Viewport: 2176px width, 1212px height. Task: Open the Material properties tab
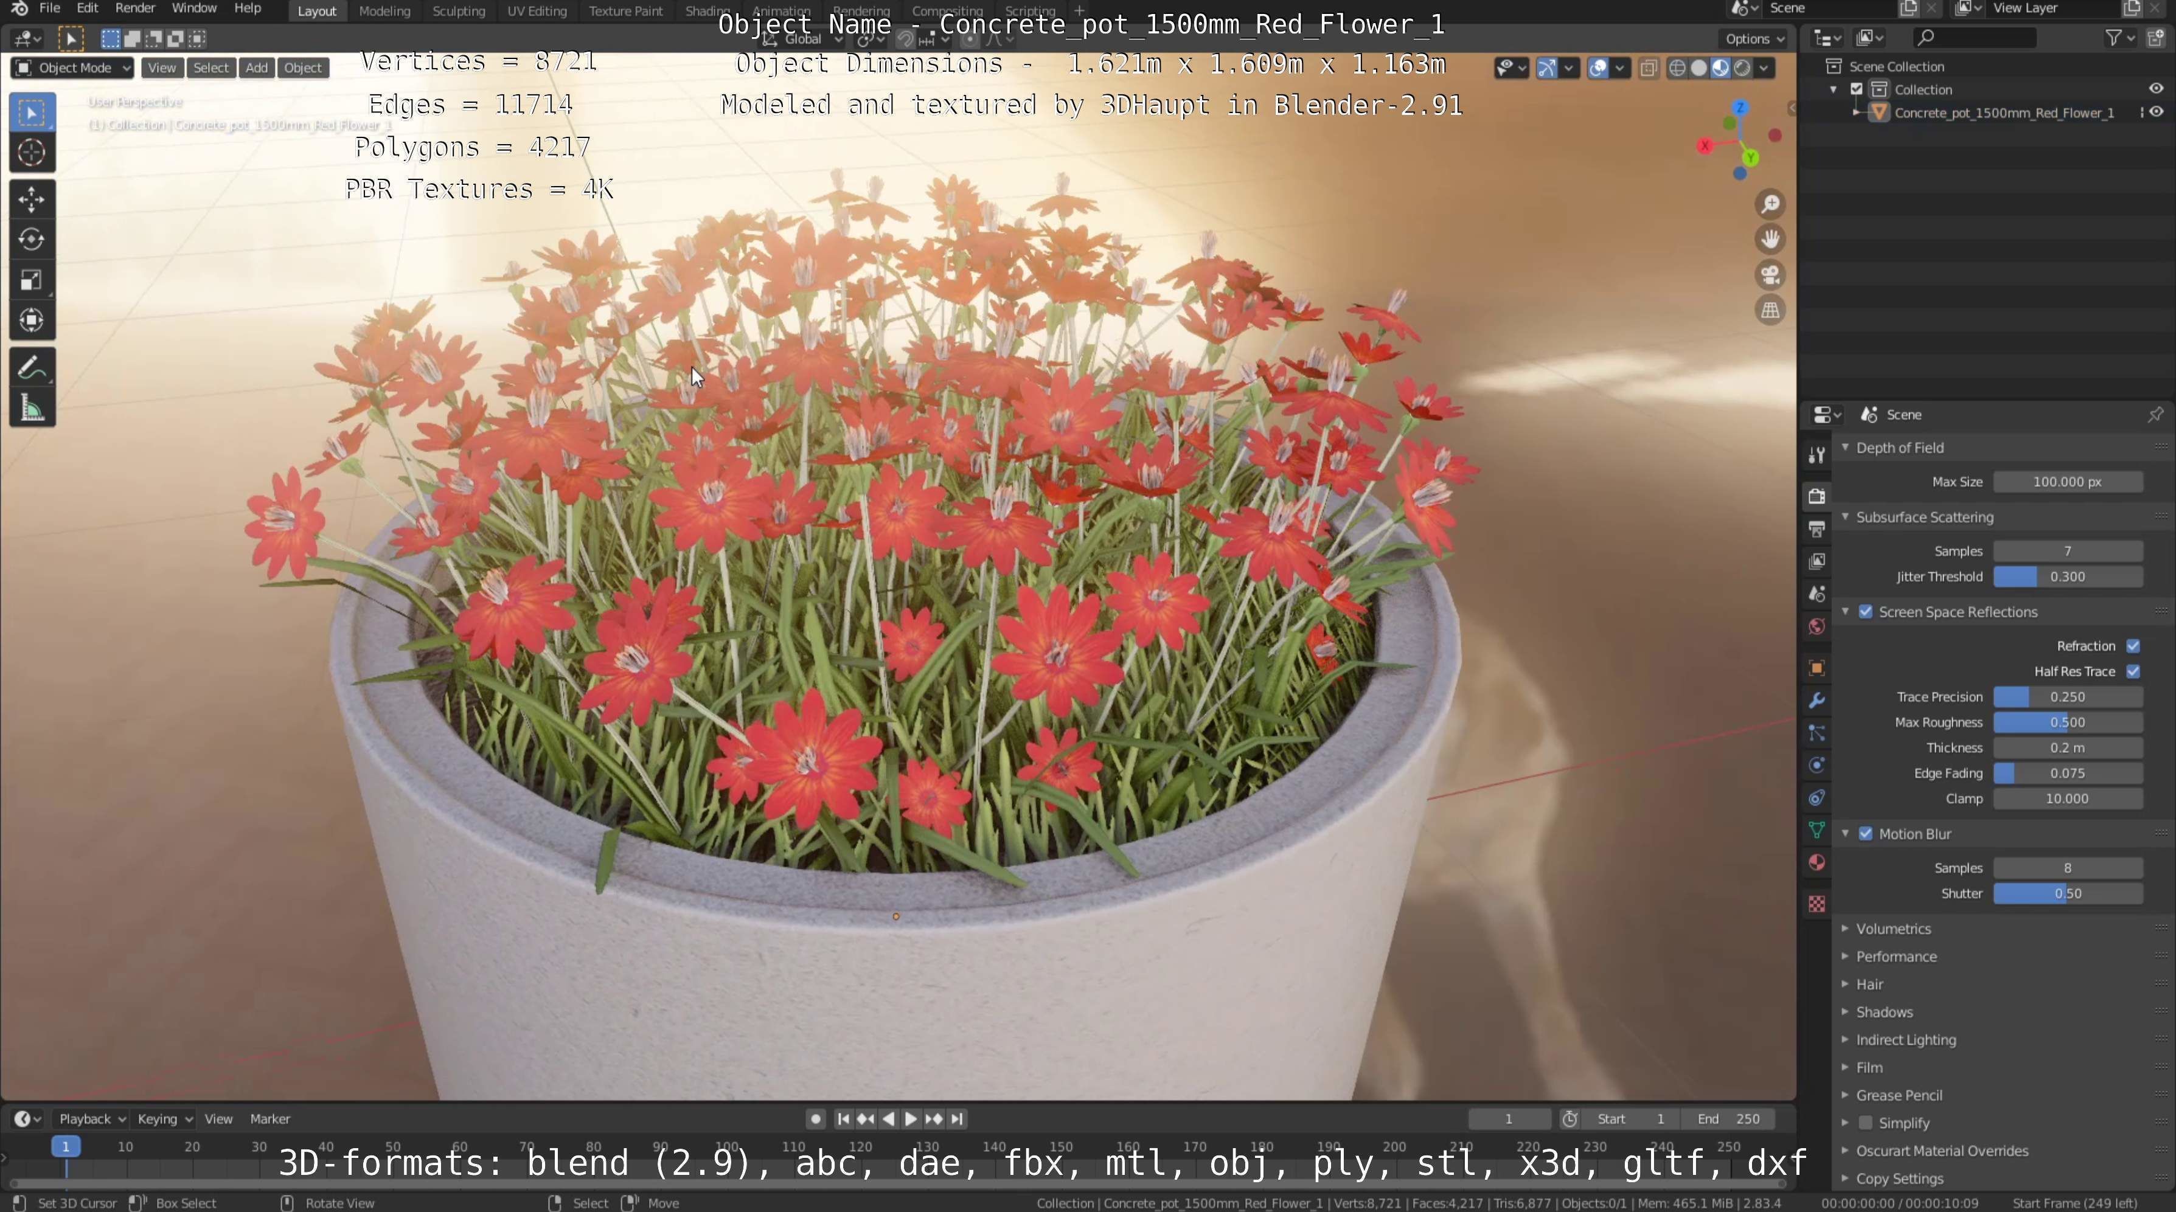coord(1817,862)
